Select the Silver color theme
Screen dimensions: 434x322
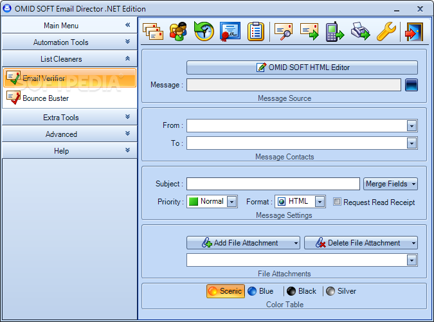341,291
